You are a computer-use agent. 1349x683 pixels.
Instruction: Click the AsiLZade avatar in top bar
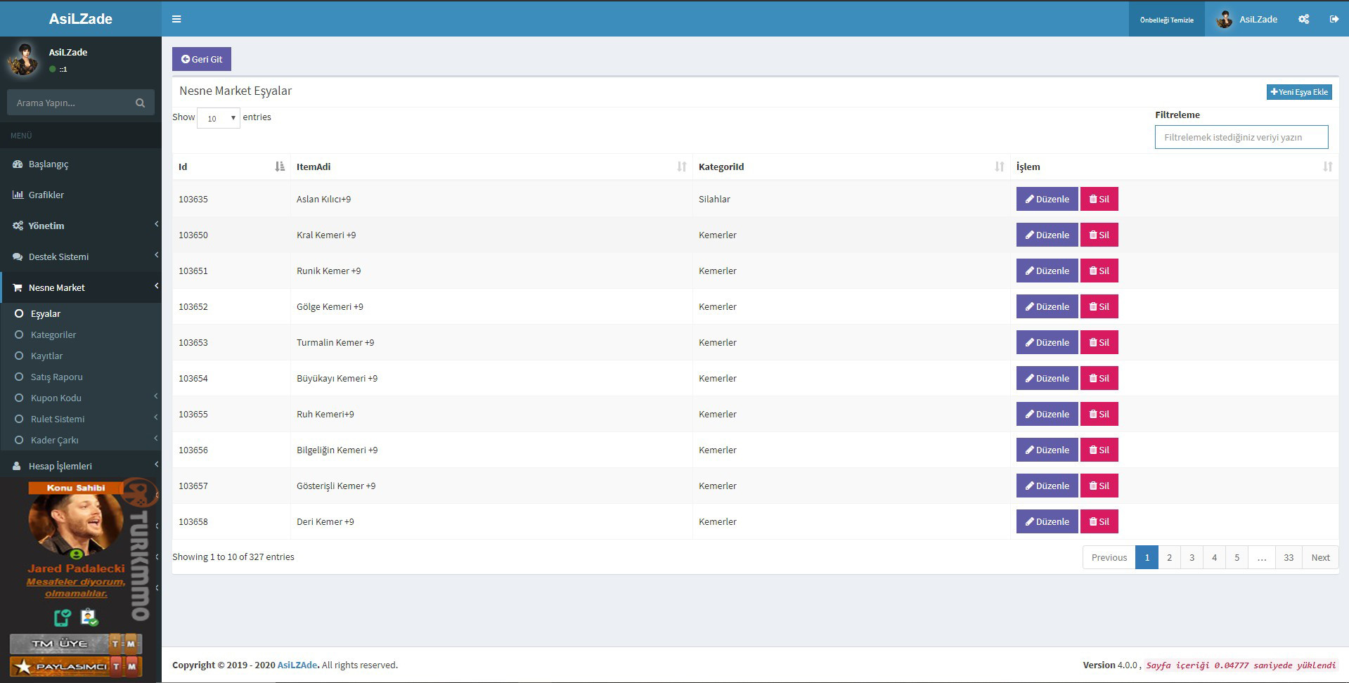pyautogui.click(x=1225, y=19)
